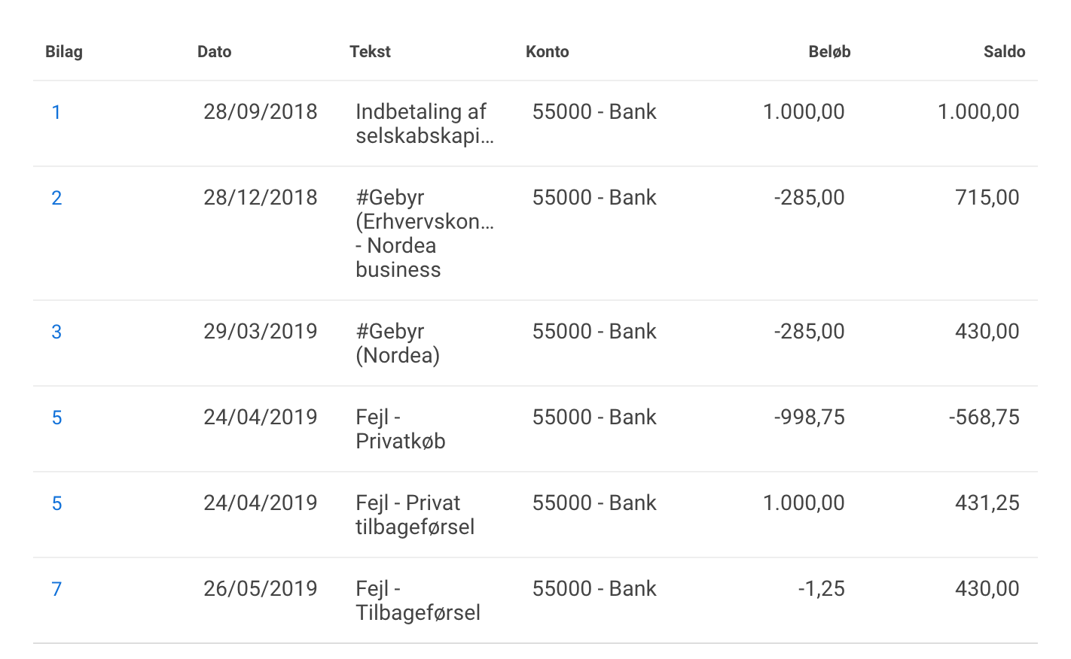Viewport: 1071px width, 659px height.
Task: Open bilag 5 link in the Privatkøb row
Action: pos(56,418)
